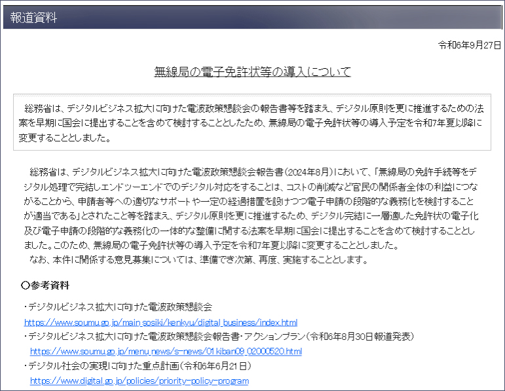Click the summary line starting 案を早期に国会に提出
Screen dimensions: 505x391
251,123
